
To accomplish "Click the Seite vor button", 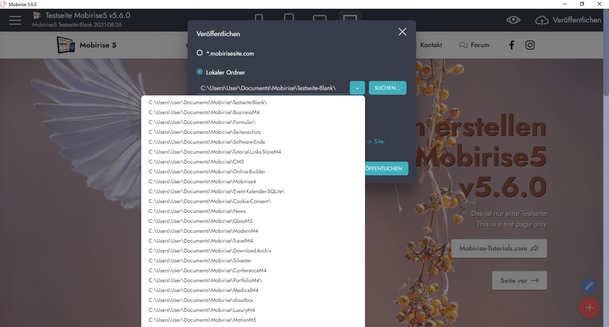I will tap(519, 281).
